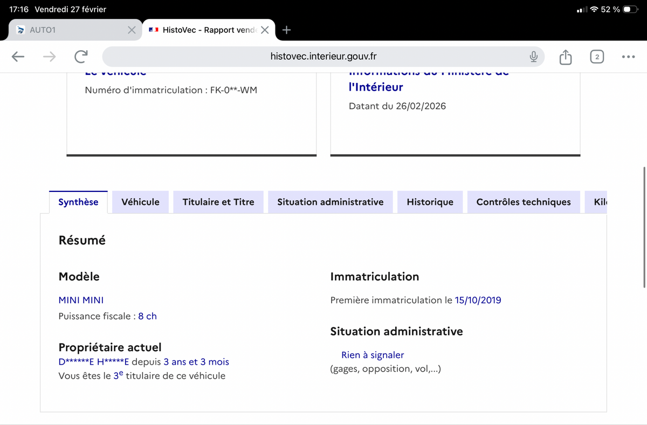The image size is (647, 425).
Task: Close the AUTO1 tab
Action: click(x=132, y=30)
